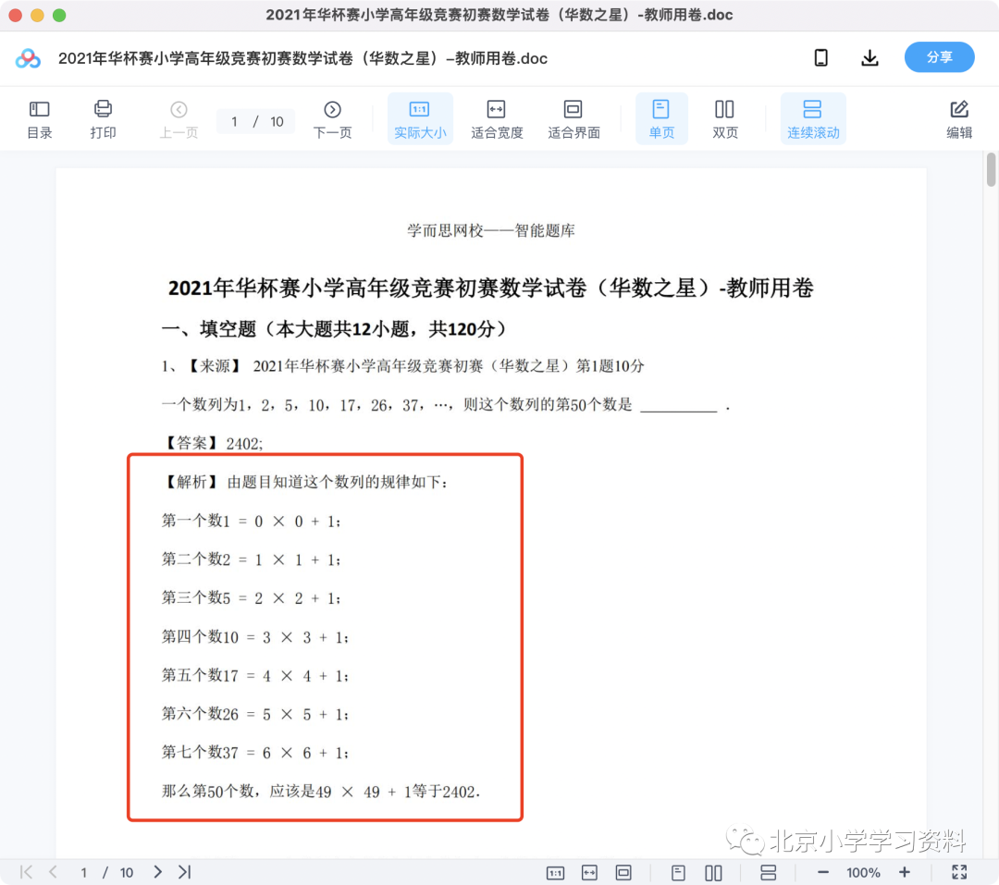Click the 【解析】 explanation intro line
The image size is (999, 885).
(x=304, y=482)
